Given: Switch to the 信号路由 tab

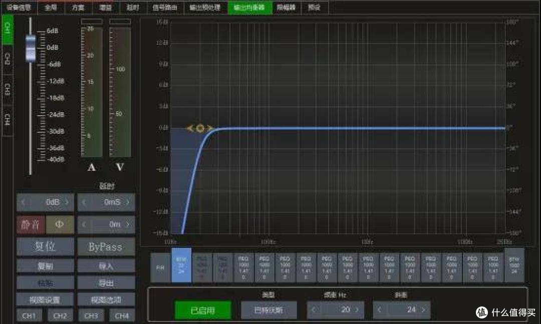Looking at the screenshot, I should point(165,7).
